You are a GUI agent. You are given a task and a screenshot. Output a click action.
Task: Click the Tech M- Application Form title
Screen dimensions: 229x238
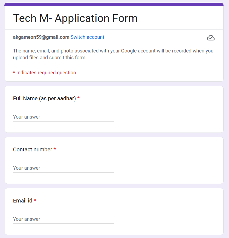point(75,18)
